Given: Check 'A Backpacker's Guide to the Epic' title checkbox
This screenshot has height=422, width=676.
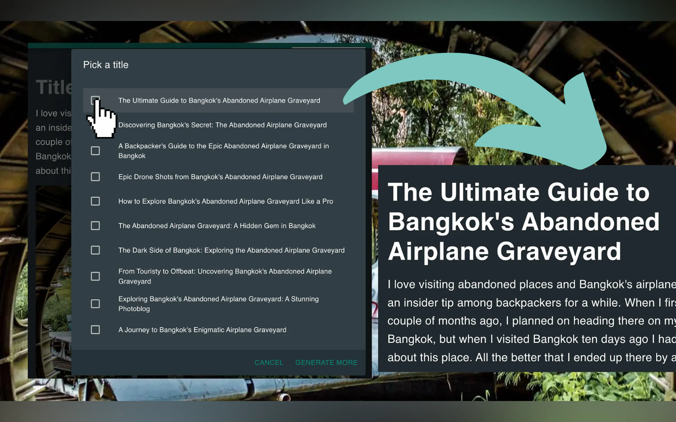Looking at the screenshot, I should pyautogui.click(x=95, y=151).
